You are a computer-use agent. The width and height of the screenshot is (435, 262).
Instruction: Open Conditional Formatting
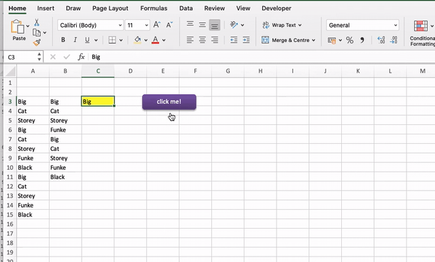[x=422, y=33]
